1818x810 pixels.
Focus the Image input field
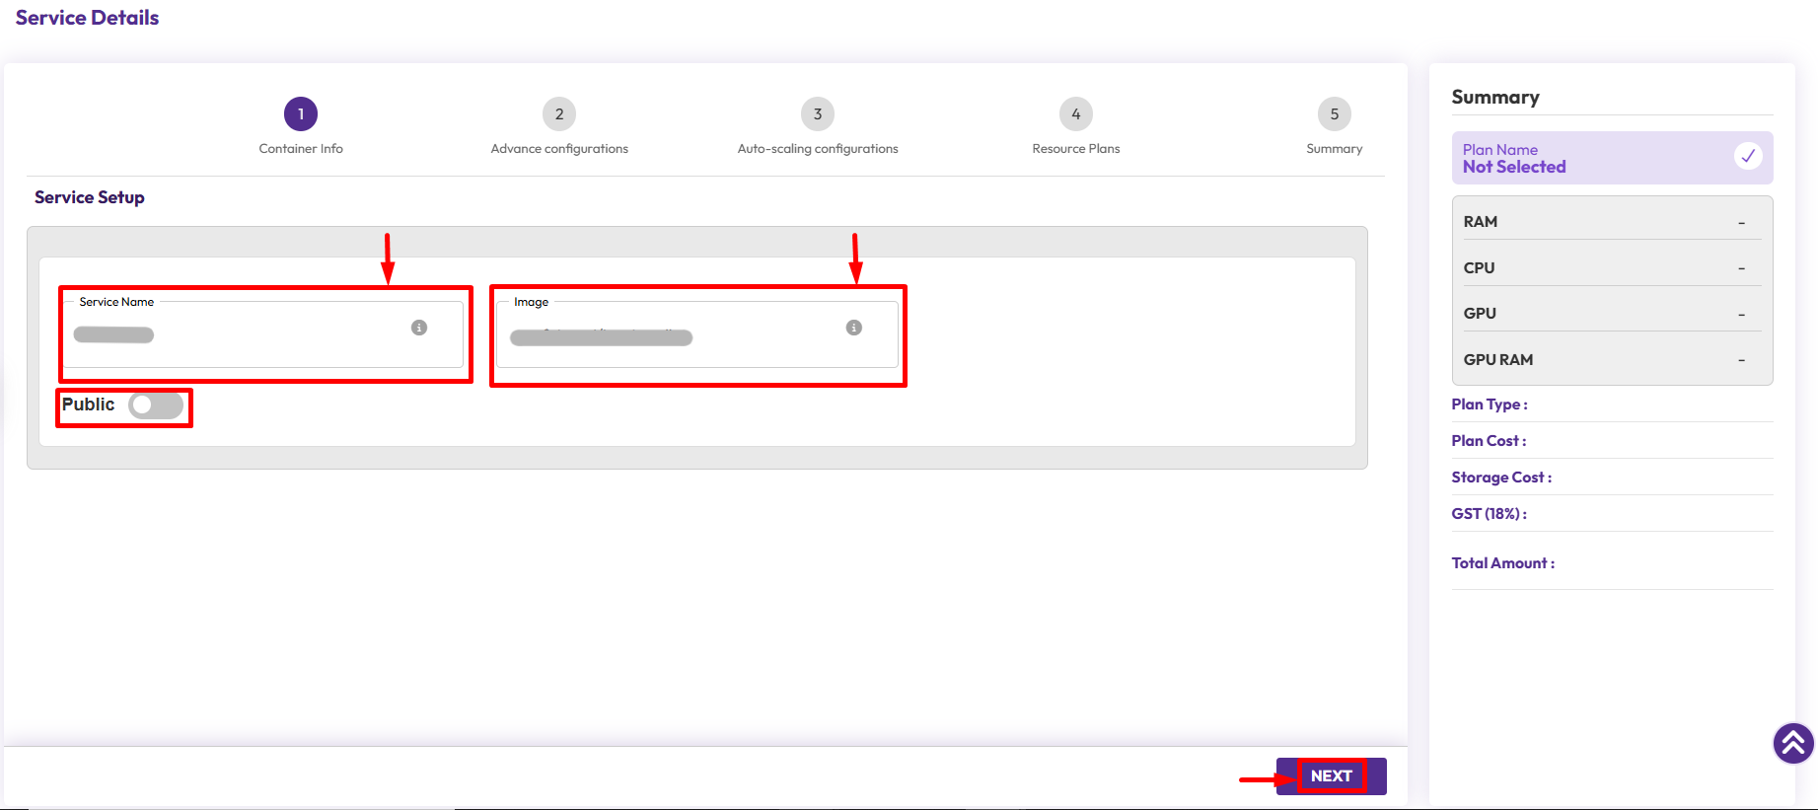tap(671, 337)
